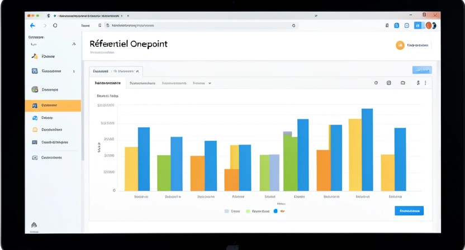Screen dimensions: 465x250
Task: Open the kebab menu in chart toolbar
Action: (425, 83)
